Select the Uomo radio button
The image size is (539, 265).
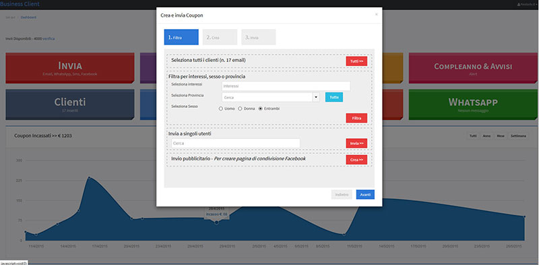point(221,109)
